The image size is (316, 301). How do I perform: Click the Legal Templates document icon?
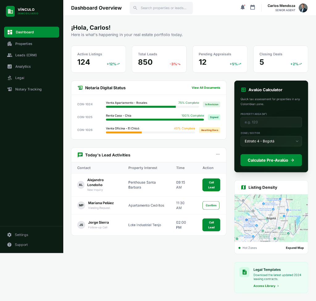[244, 272]
